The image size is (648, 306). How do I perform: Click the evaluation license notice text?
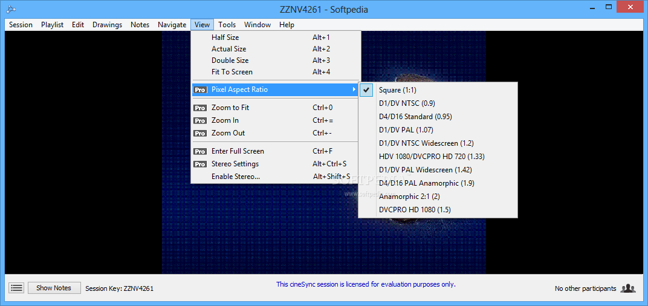pyautogui.click(x=366, y=284)
